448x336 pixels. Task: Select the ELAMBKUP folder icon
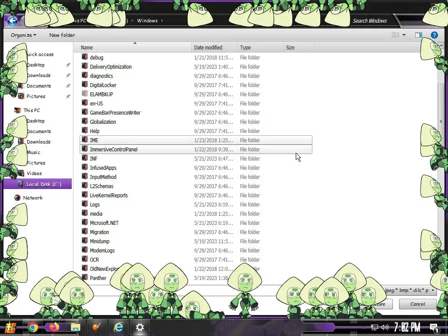click(x=84, y=94)
